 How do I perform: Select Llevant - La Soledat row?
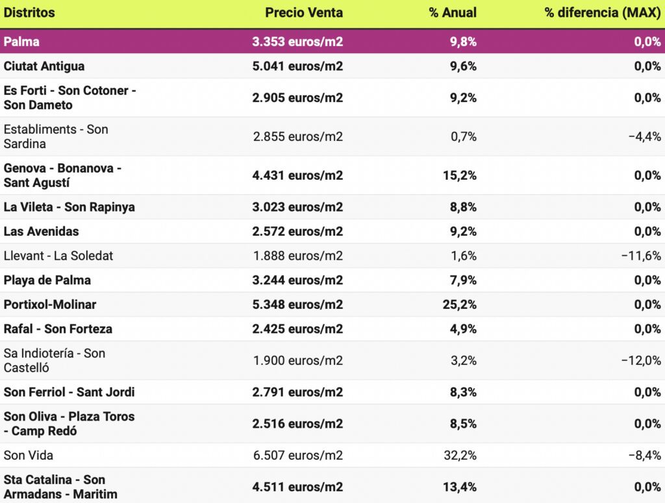[58, 256]
